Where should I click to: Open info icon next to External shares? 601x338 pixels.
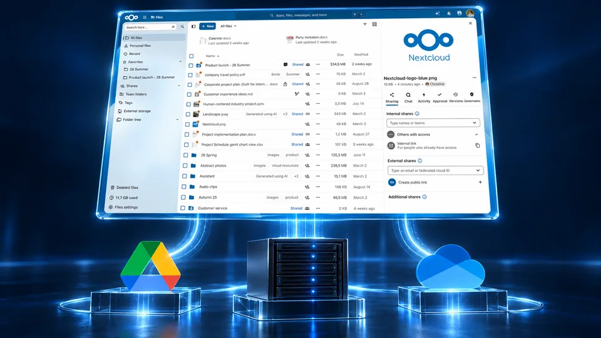tap(419, 161)
